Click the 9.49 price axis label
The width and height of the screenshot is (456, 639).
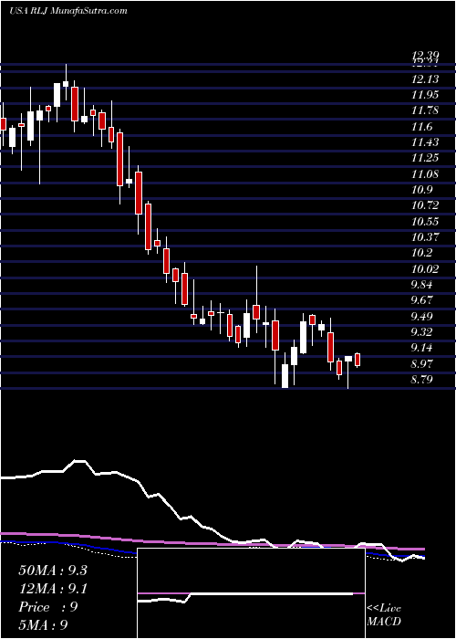pos(421,316)
